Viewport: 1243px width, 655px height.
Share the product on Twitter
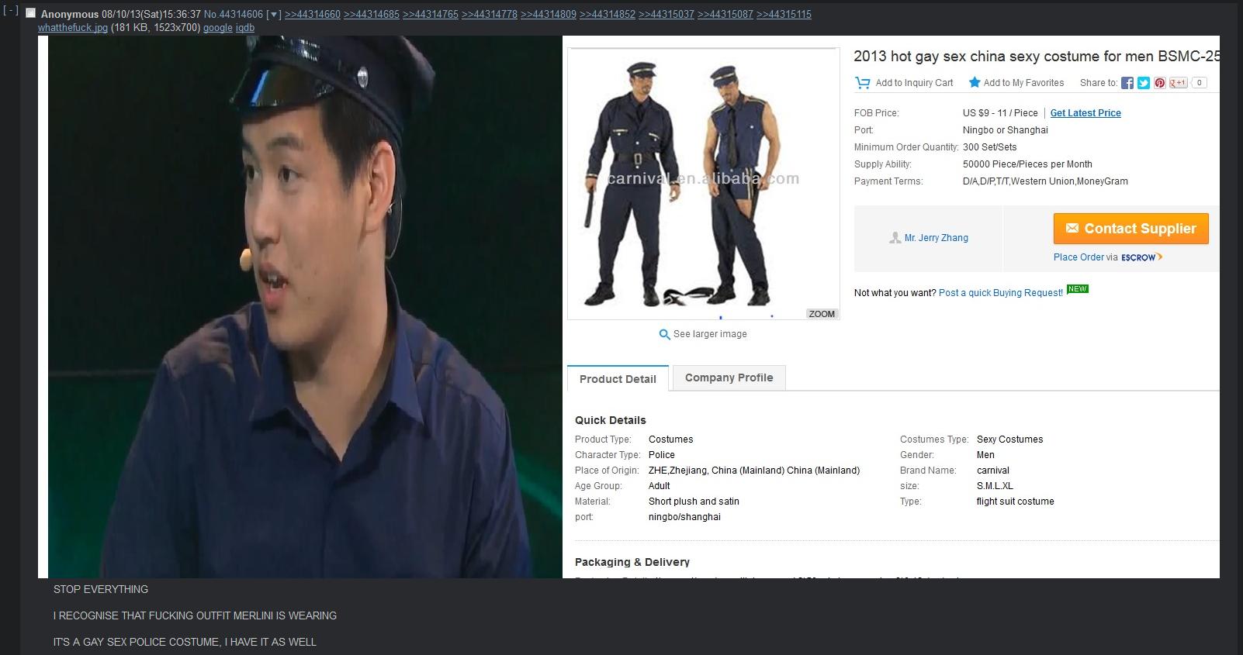1144,83
